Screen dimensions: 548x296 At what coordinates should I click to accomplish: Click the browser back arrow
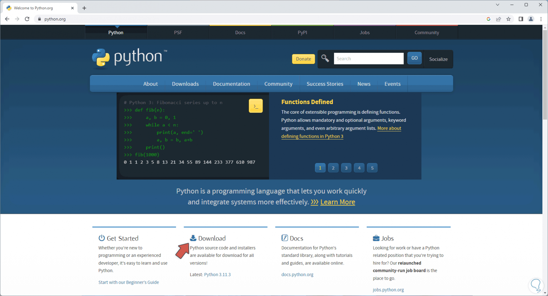[x=7, y=19]
